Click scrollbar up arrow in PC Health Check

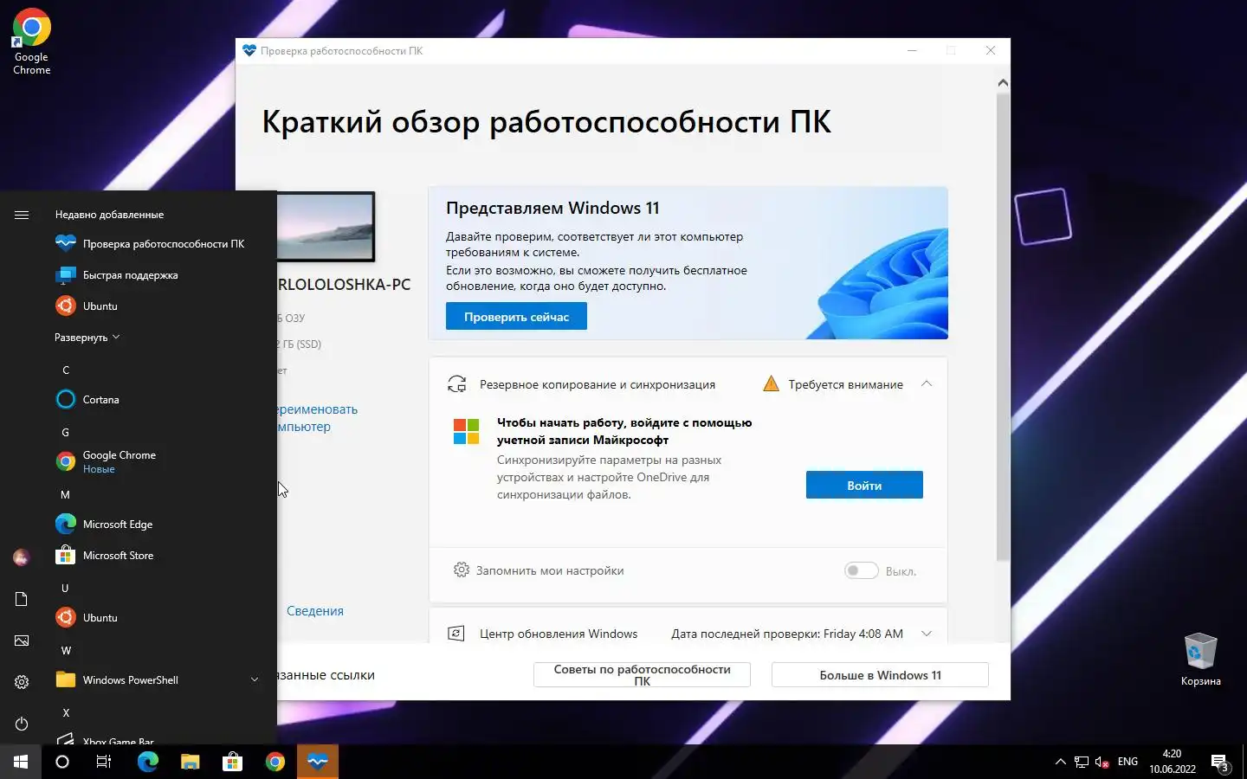[1003, 83]
